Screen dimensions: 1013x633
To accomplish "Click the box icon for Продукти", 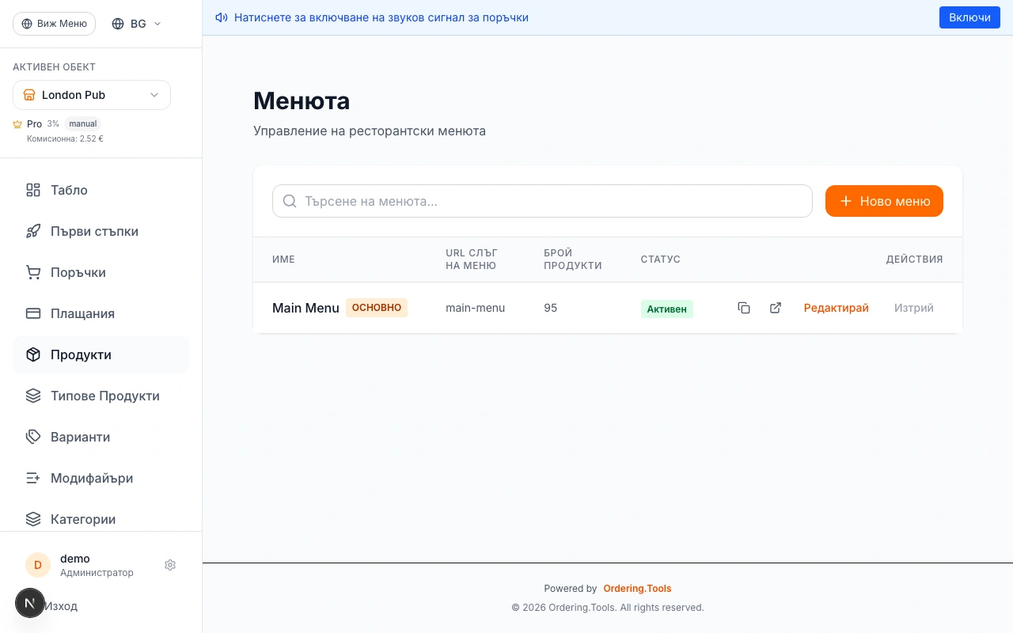I will [x=33, y=354].
